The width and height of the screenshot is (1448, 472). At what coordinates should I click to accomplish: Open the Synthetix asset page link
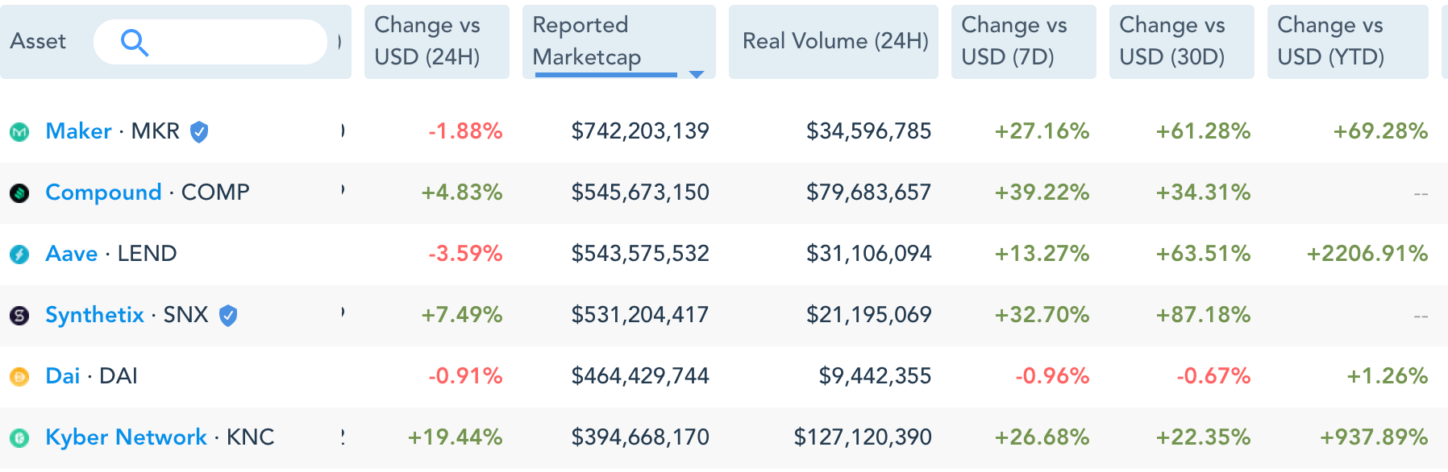[94, 315]
